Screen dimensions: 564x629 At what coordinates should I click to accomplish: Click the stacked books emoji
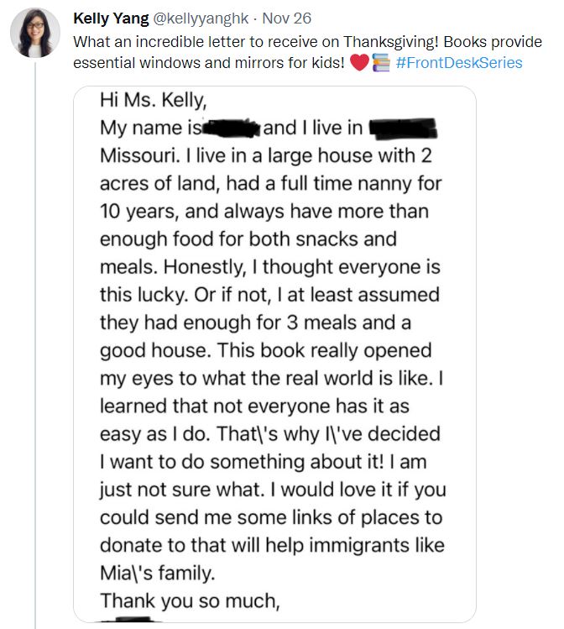pyautogui.click(x=380, y=63)
